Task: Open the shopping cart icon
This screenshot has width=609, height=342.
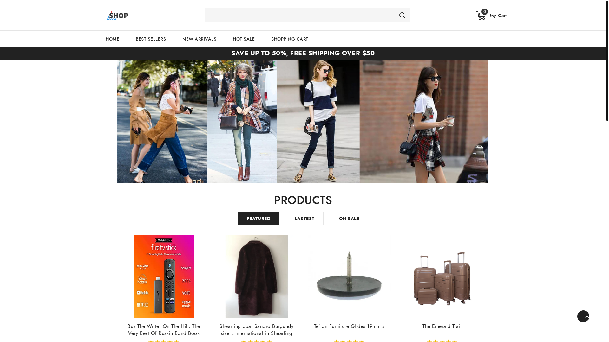Action: click(481, 16)
